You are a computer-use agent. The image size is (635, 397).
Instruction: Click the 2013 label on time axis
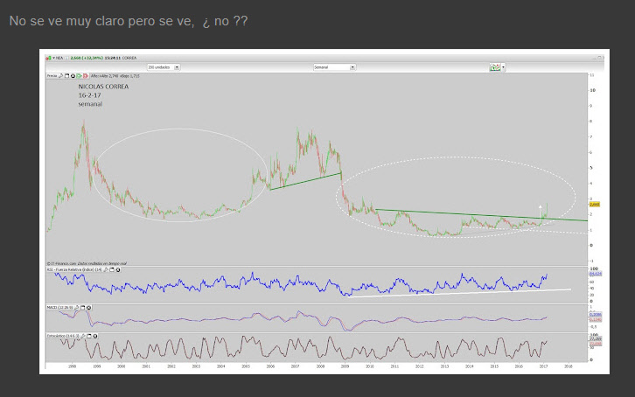click(444, 366)
